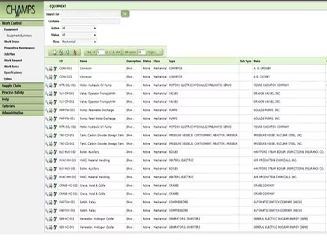The height and width of the screenshot is (245, 327).
Task: Click magnifier icon in PMP-FW-002 row
Action: pos(47,110)
